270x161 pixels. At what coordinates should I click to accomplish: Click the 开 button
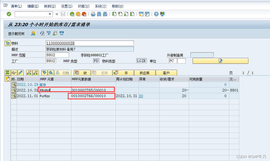point(123,73)
